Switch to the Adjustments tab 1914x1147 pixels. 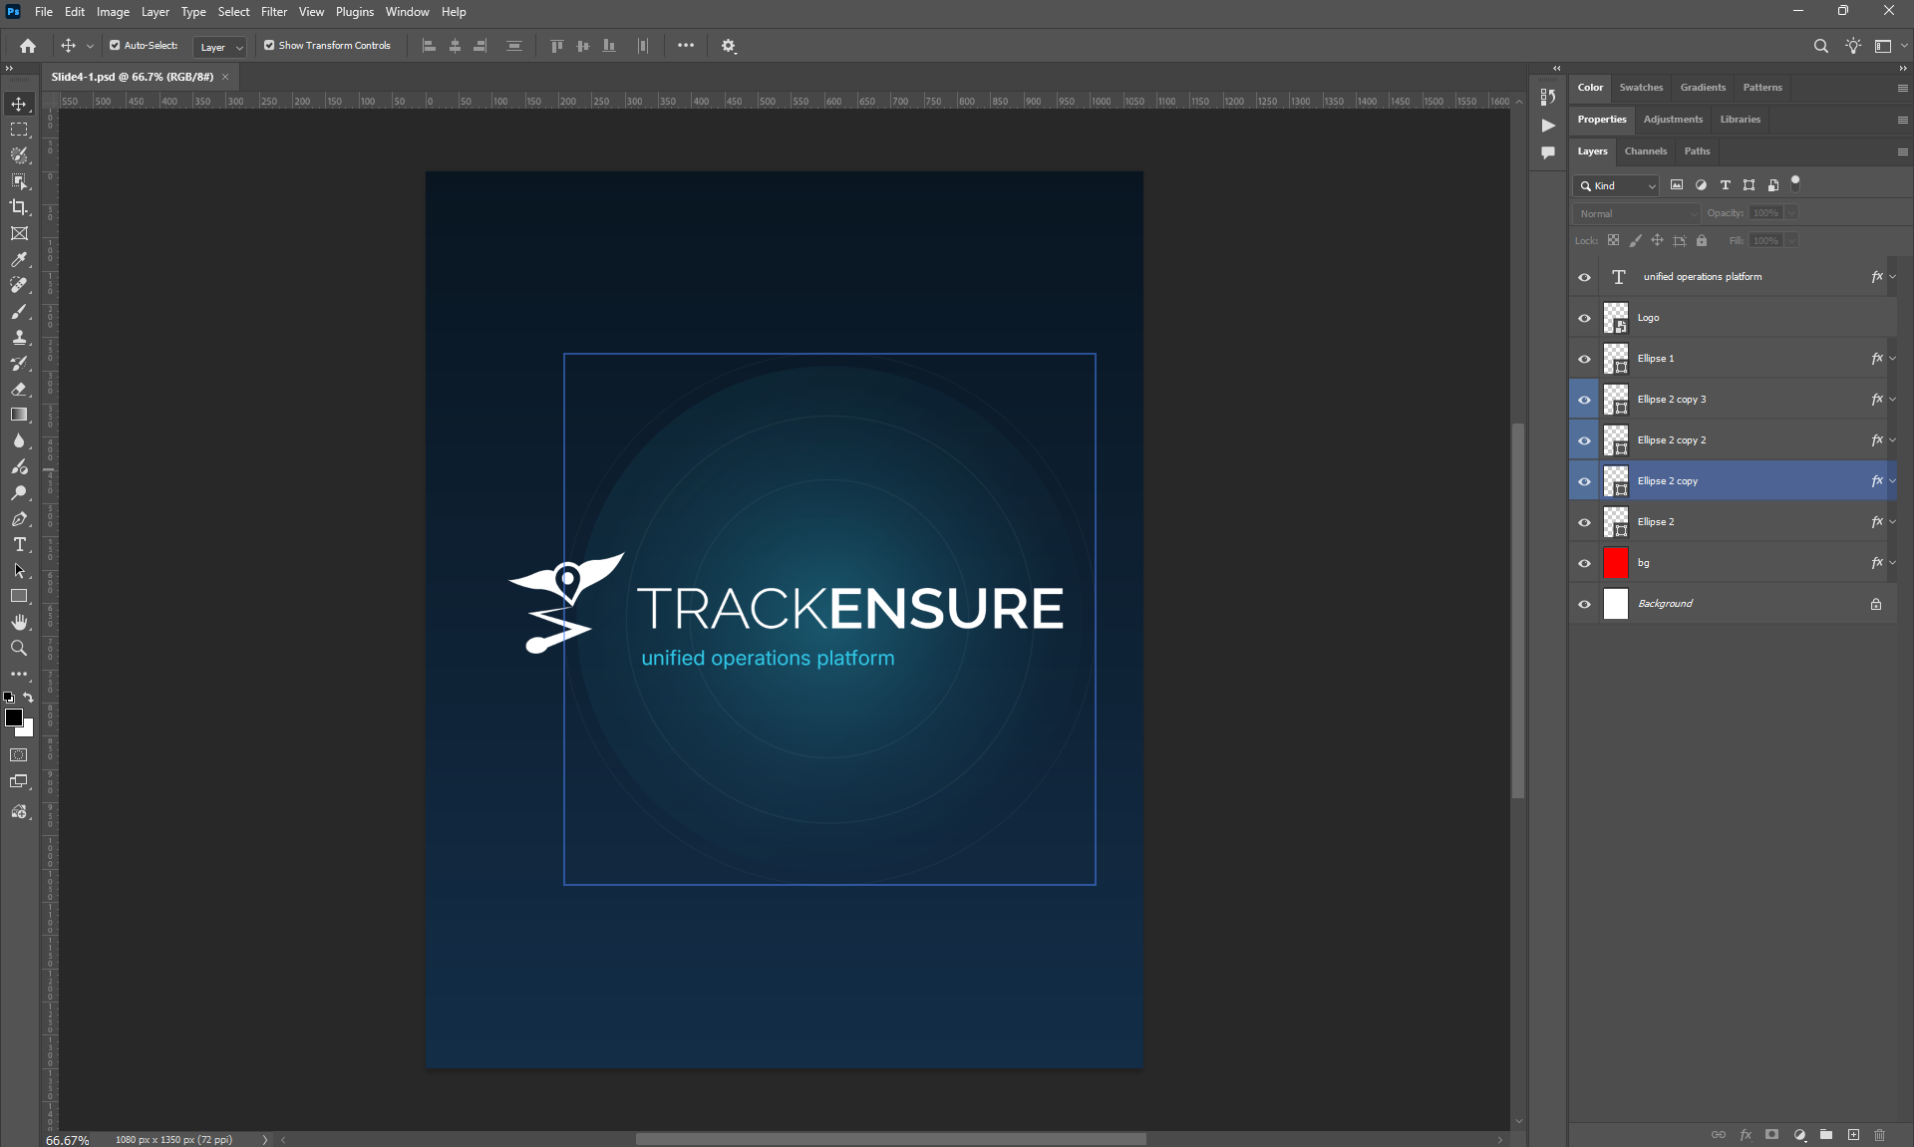(1673, 120)
